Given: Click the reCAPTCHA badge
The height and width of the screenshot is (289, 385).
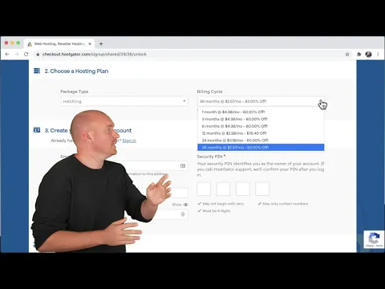Looking at the screenshot, I should pyautogui.click(x=374, y=239).
